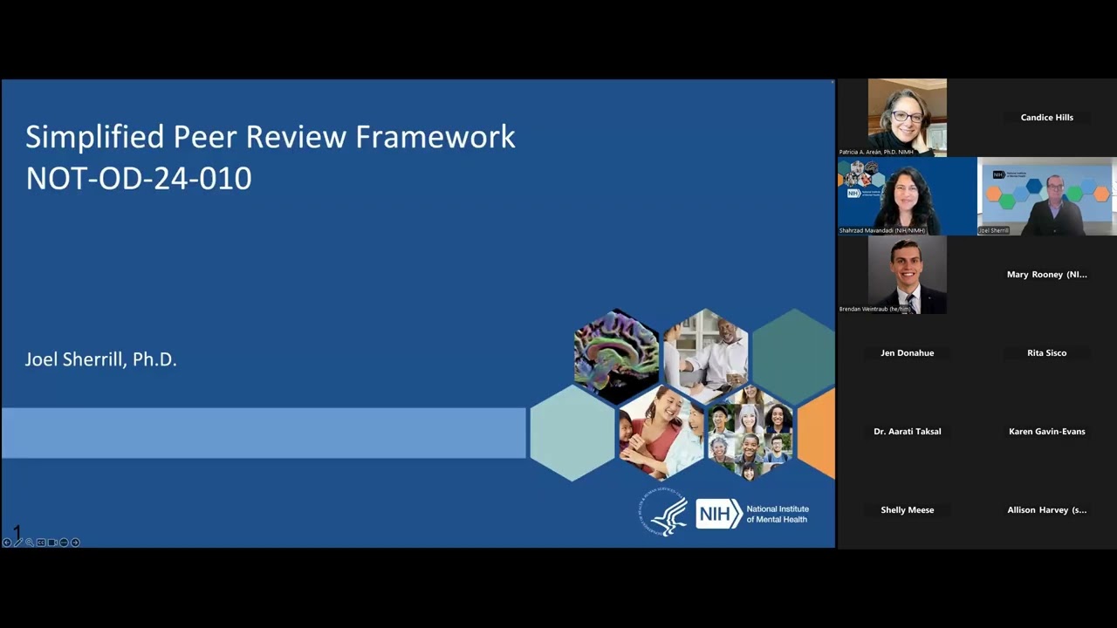Viewport: 1117px width, 628px height.
Task: Select Candice Hills participant tile
Action: [x=1046, y=117]
